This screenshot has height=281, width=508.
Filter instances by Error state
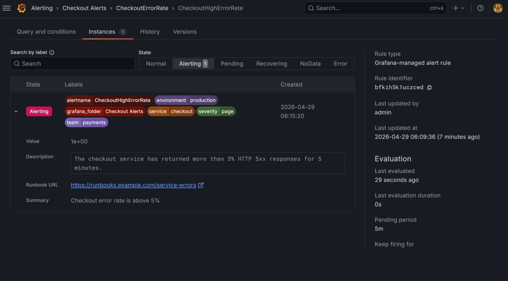(340, 64)
